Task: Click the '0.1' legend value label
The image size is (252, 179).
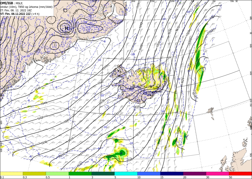Action: coord(2,177)
